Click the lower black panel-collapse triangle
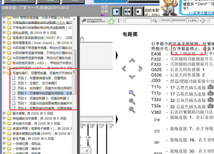Viewport: 214px width, 154px height. click(117, 119)
